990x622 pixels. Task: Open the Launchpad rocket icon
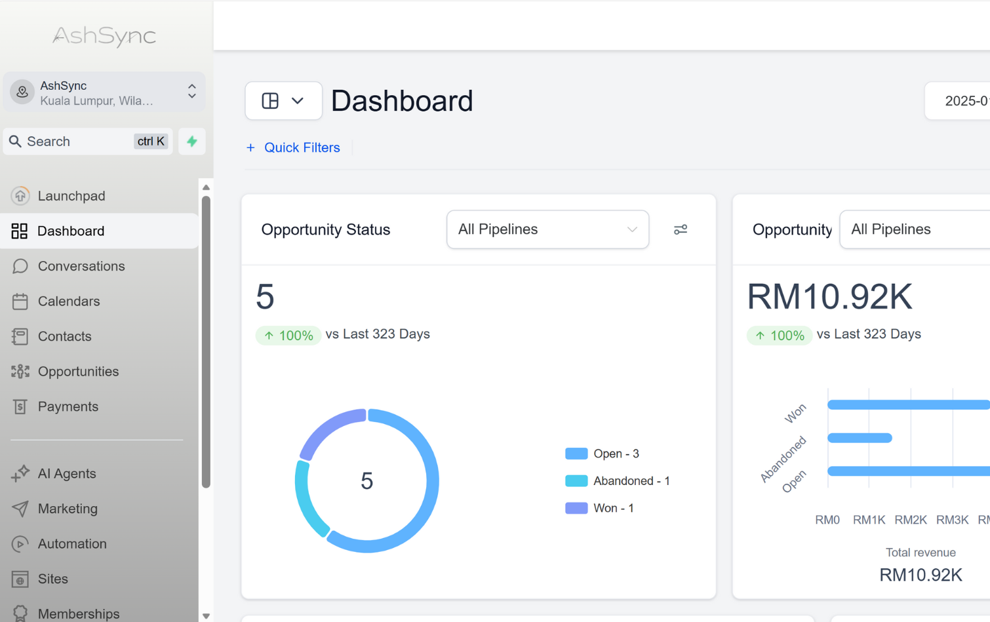click(20, 196)
